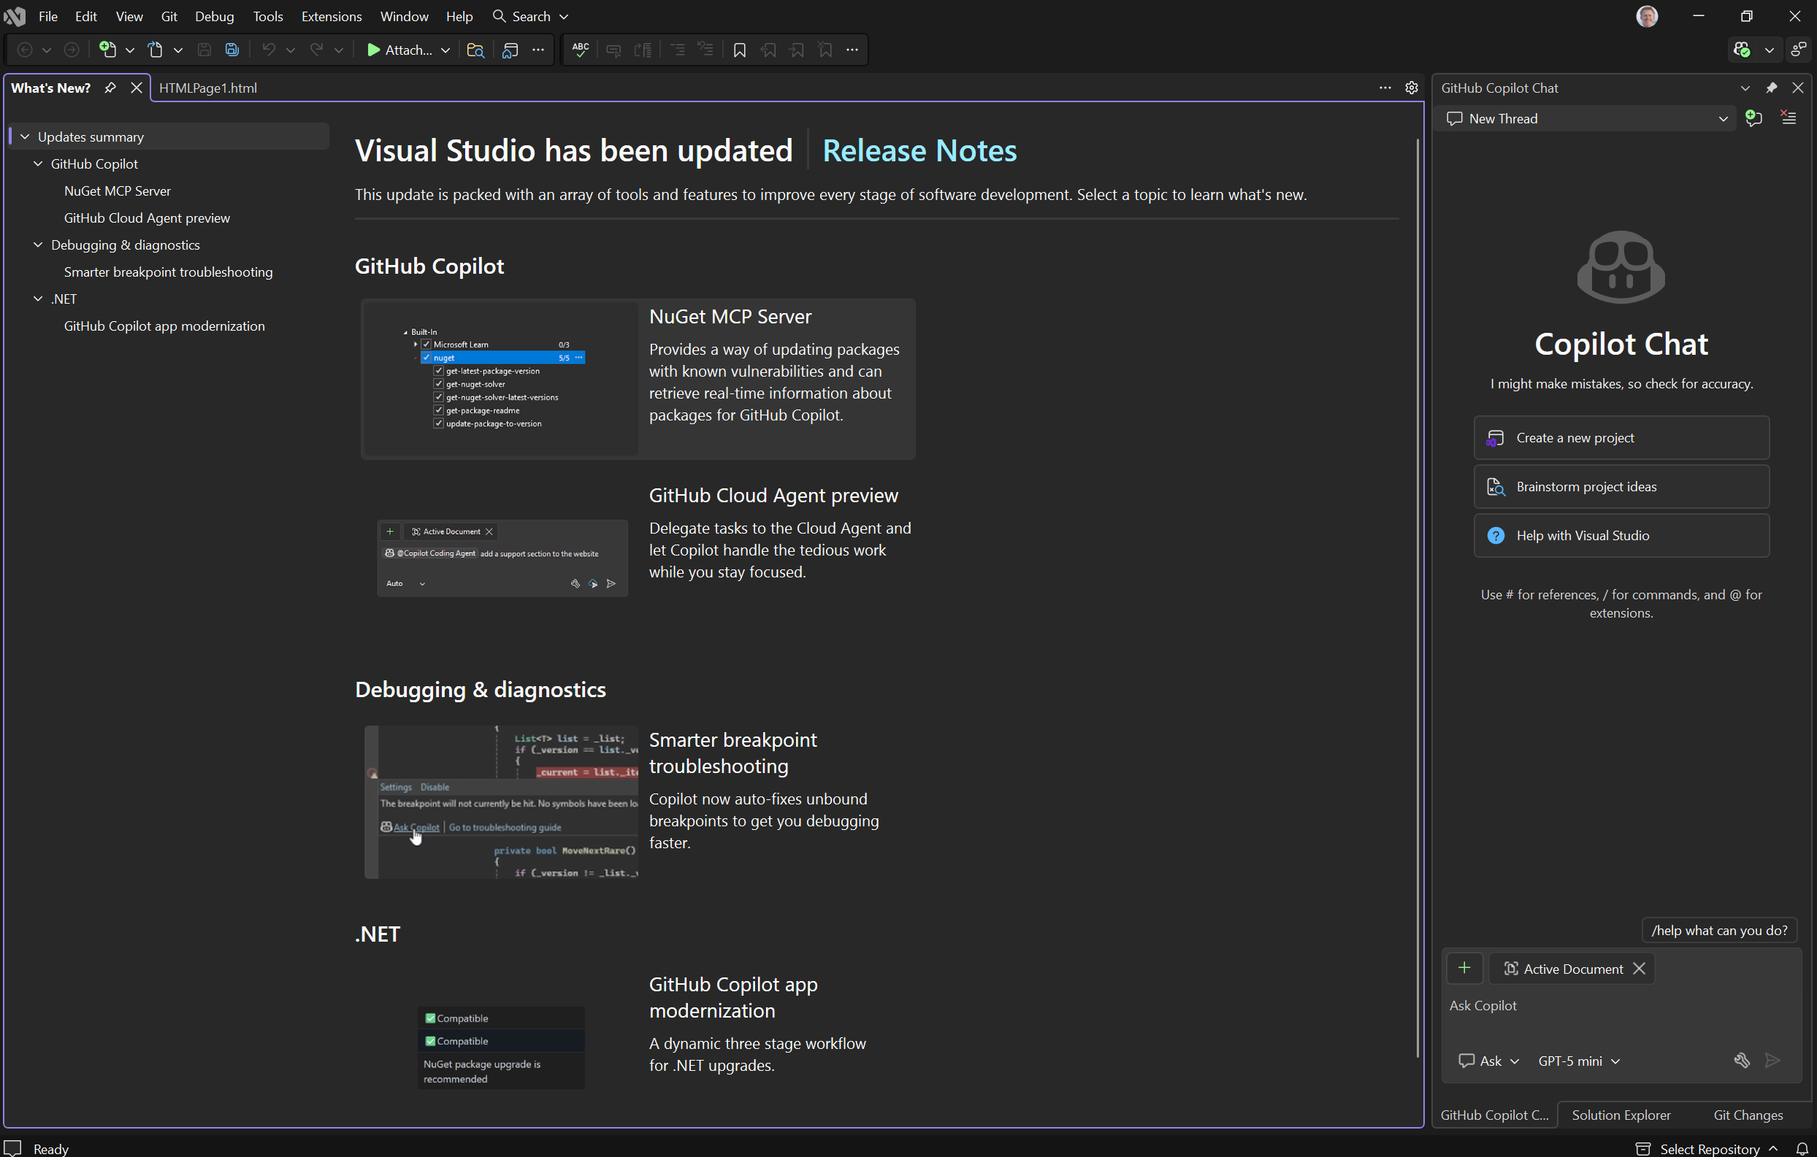Screen dimensions: 1817x1157
Task: Open What's New page settings gear
Action: coord(1412,88)
